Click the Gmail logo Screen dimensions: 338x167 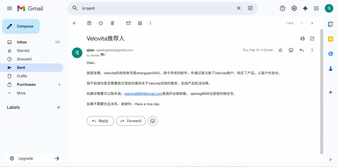[x=30, y=8]
